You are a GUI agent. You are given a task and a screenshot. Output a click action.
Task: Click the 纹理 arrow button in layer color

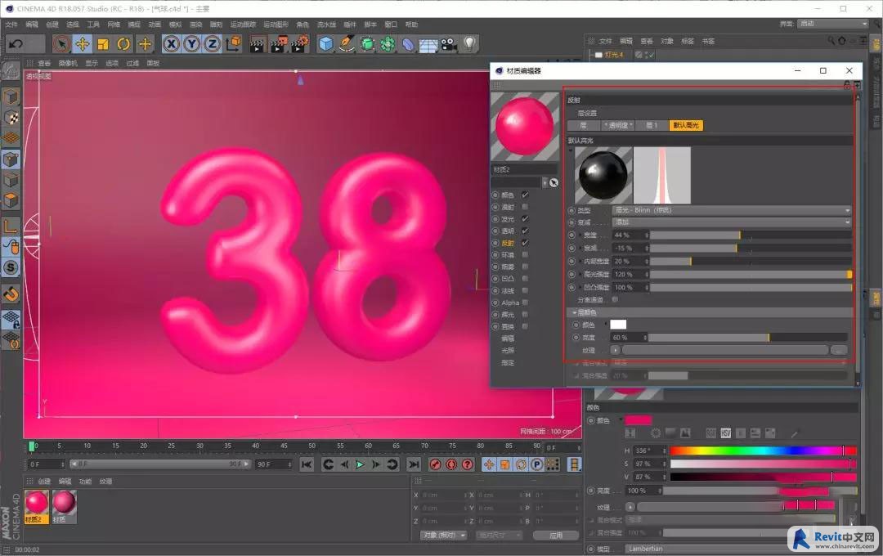[x=615, y=350]
